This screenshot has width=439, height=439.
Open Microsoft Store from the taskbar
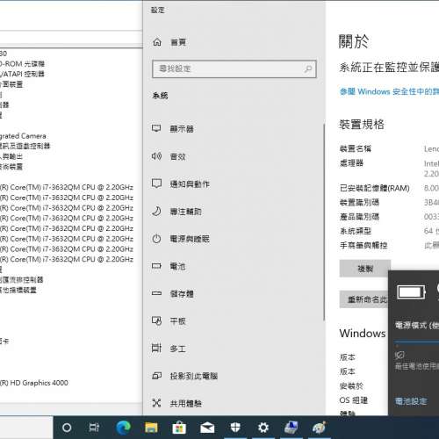click(x=179, y=428)
